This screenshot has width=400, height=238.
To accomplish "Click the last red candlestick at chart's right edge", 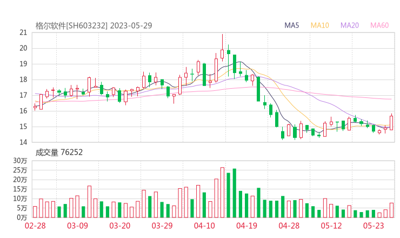I will pyautogui.click(x=391, y=123).
